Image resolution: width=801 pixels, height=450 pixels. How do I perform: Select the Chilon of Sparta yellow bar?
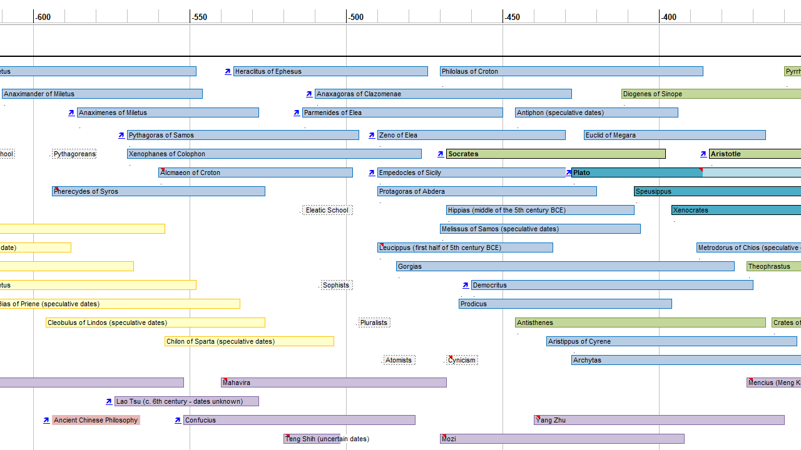249,341
